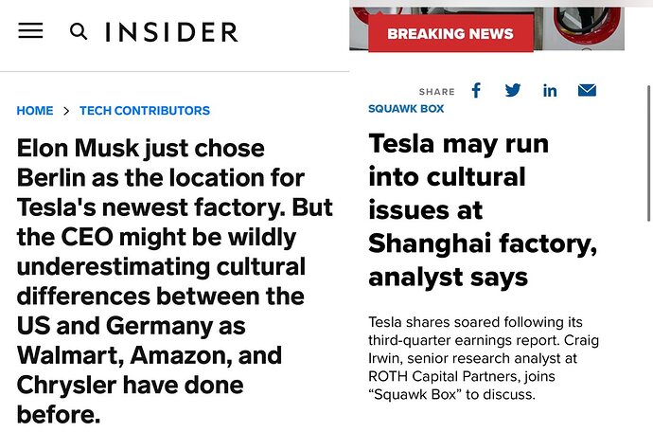Click the 'analyst says' headline line

(x=448, y=278)
